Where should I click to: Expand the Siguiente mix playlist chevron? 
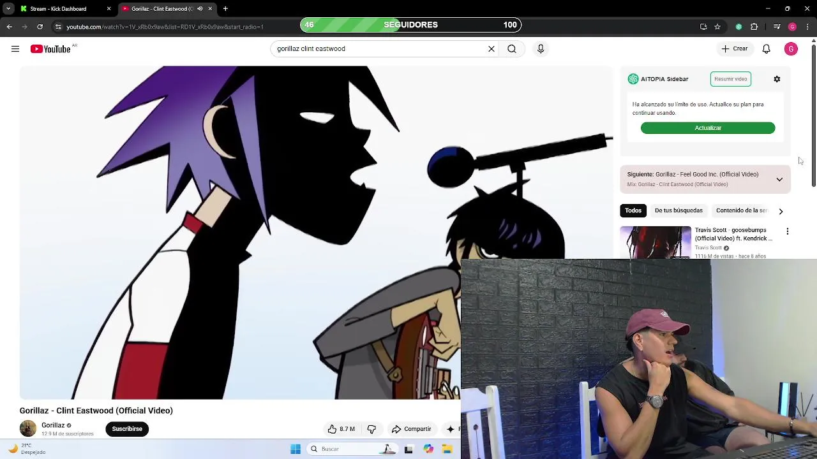coord(779,179)
